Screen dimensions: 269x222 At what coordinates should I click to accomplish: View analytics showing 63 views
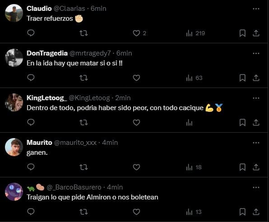194,78
